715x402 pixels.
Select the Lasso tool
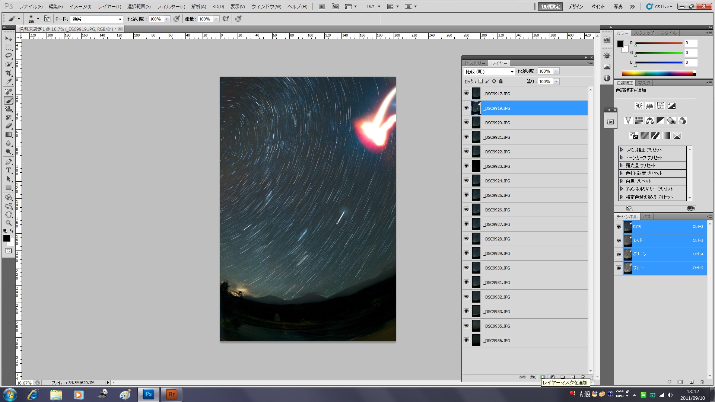pos(9,56)
